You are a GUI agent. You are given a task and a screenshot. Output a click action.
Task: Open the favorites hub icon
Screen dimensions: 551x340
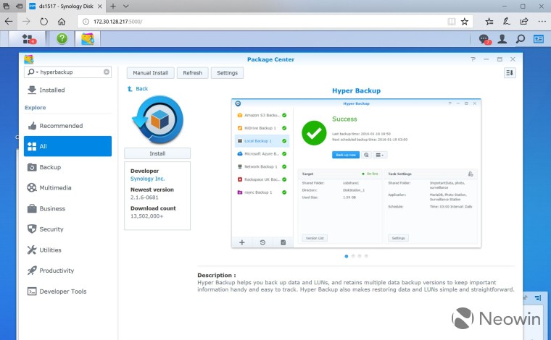click(489, 22)
